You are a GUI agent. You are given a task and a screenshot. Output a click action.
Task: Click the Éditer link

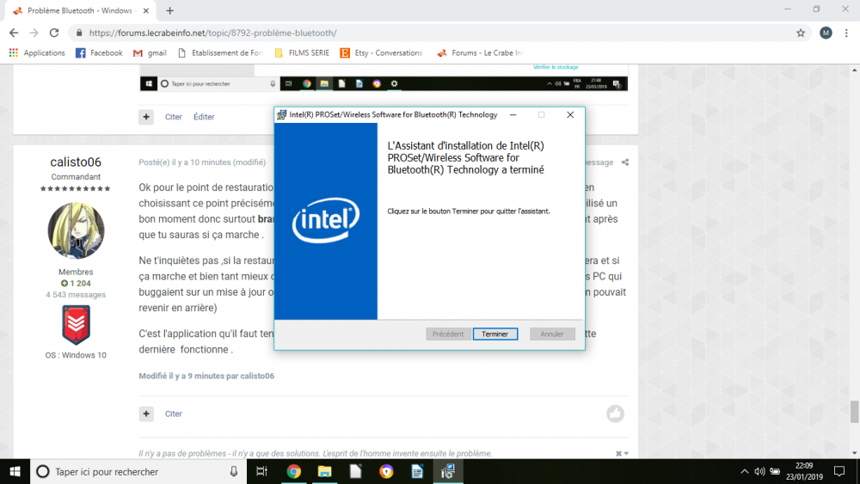pos(204,117)
